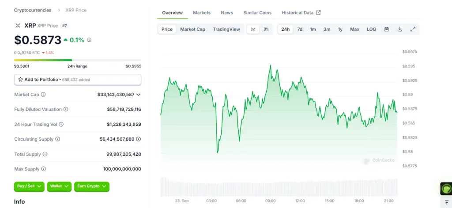Set the chart range to 24h
The image size is (452, 208).
(286, 29)
